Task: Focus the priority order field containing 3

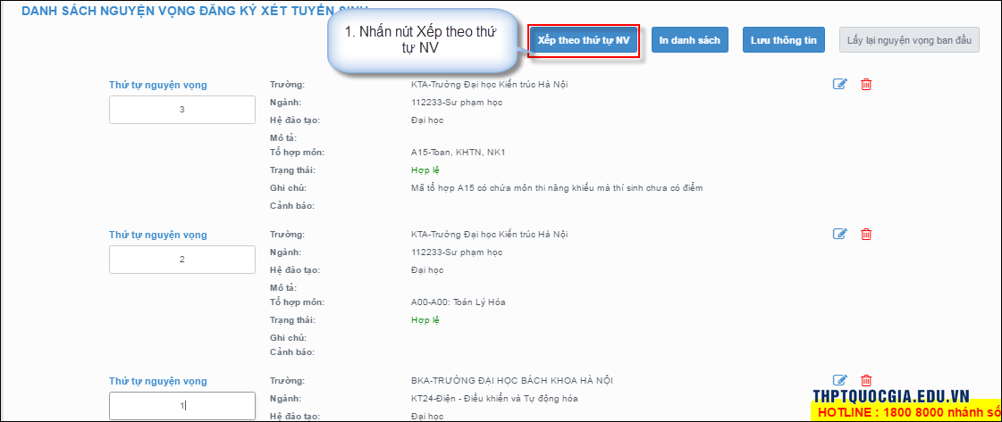Action: 182,110
